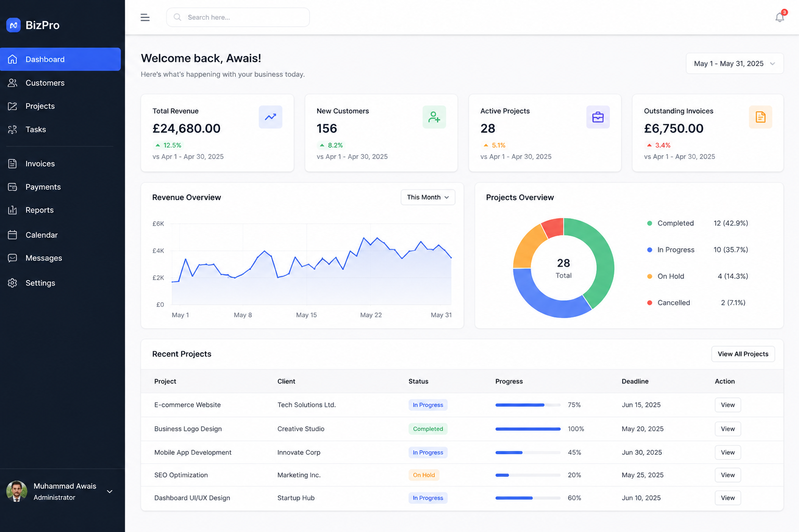Click the SEO Optimization 20% progress bar
This screenshot has width=799, height=532.
[528, 475]
